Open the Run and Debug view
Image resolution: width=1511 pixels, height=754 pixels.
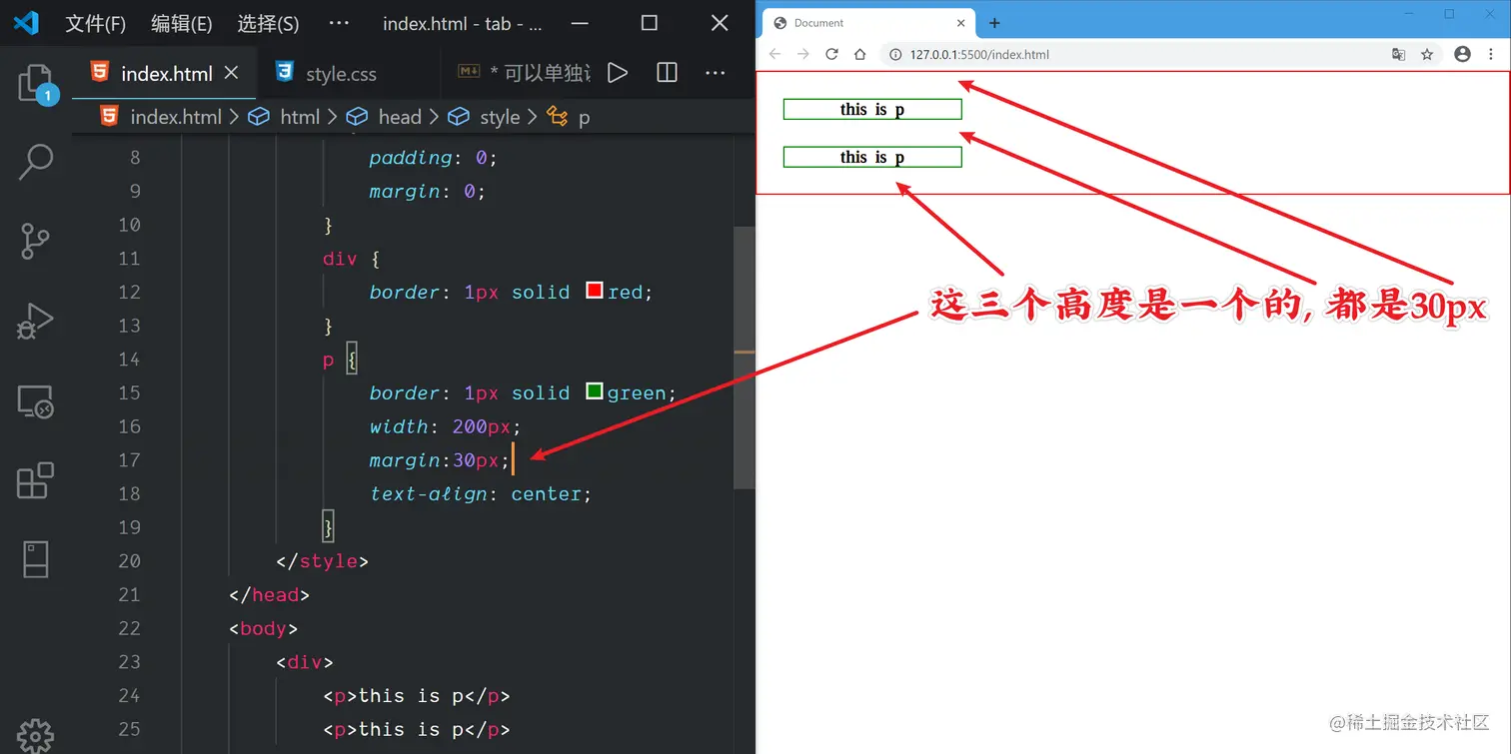(35, 322)
